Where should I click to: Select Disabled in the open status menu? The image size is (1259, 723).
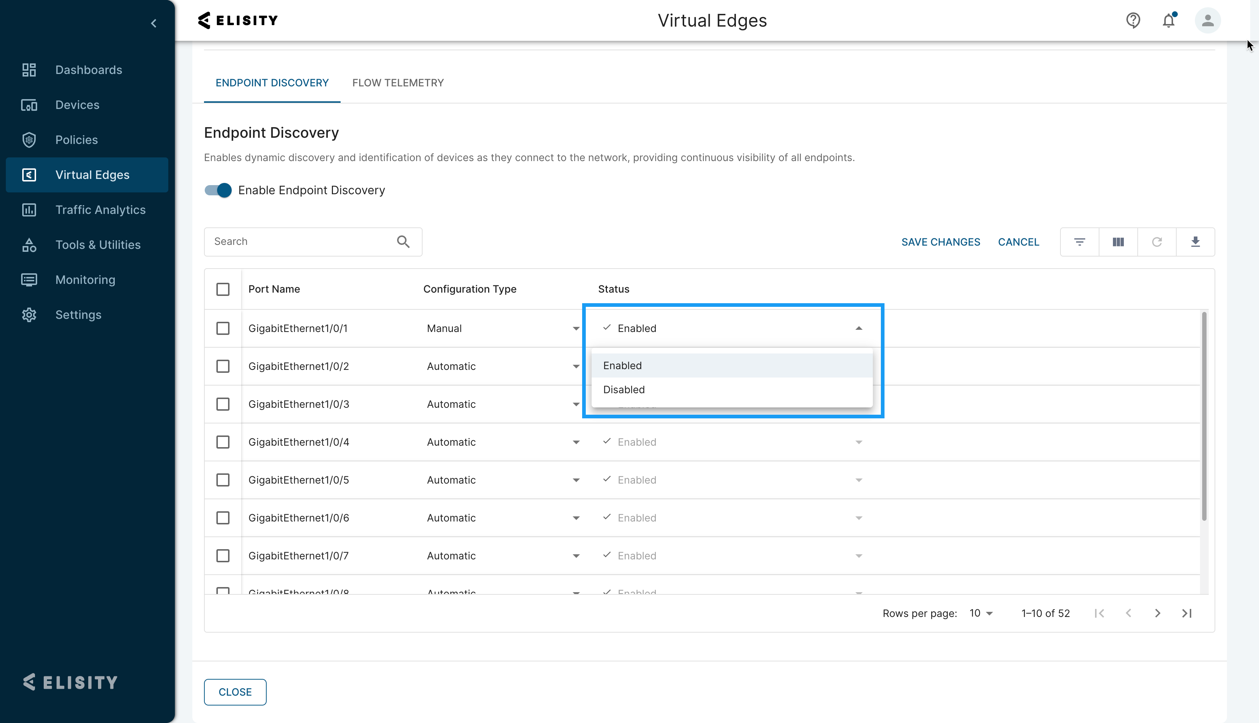click(x=624, y=389)
